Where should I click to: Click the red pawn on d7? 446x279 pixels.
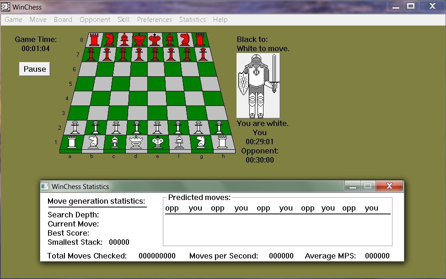[139, 54]
